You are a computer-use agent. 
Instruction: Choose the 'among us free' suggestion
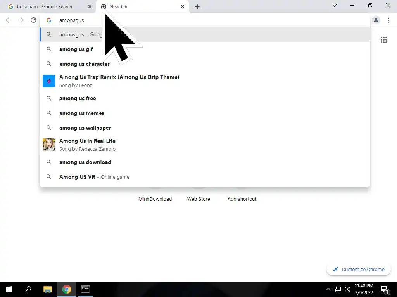(x=205, y=98)
